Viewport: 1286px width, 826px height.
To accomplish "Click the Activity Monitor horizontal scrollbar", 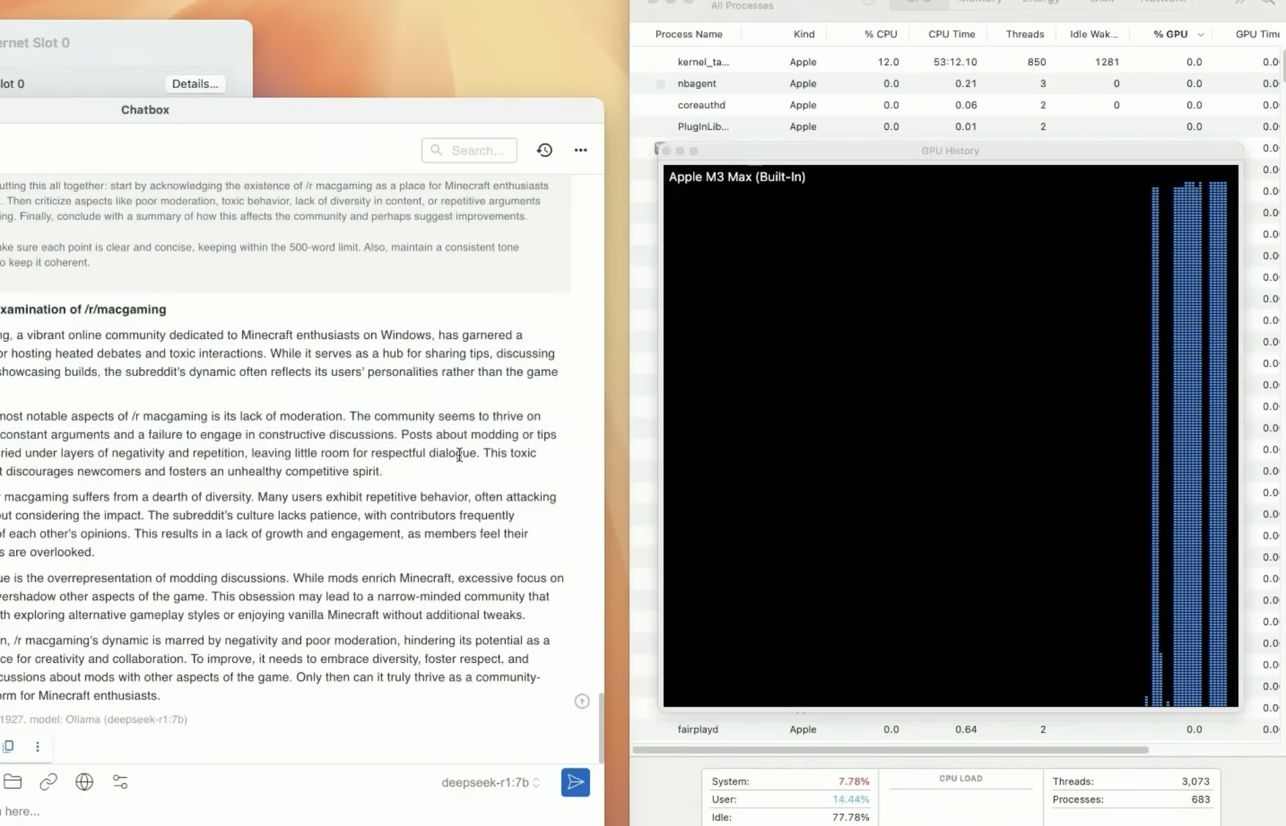I will [891, 749].
